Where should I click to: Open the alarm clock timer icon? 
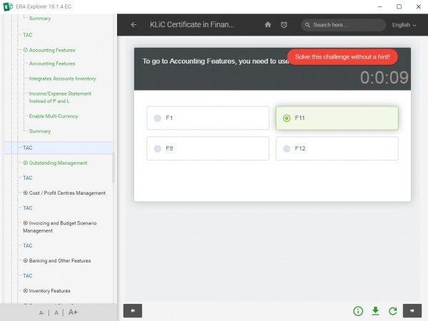pyautogui.click(x=284, y=25)
